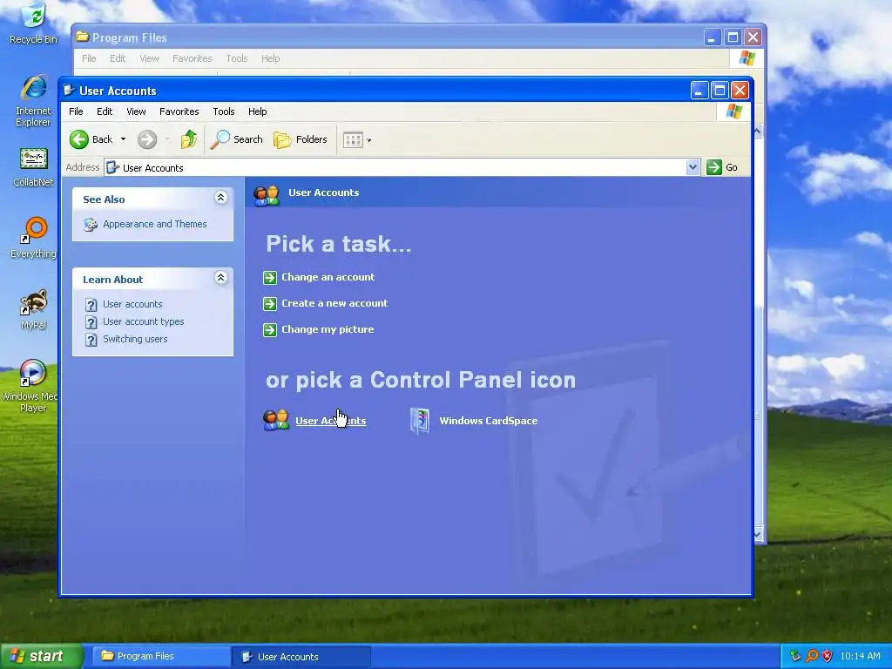Click the Start button
Image resolution: width=892 pixels, height=669 pixels.
(41, 657)
